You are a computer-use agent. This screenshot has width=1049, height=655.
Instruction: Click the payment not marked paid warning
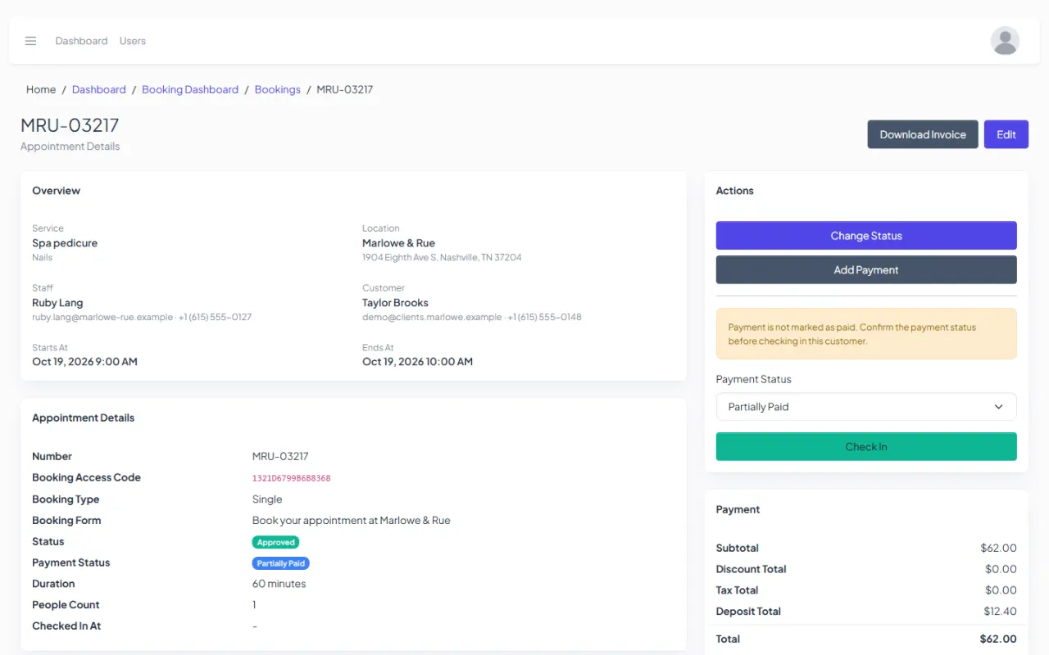866,334
